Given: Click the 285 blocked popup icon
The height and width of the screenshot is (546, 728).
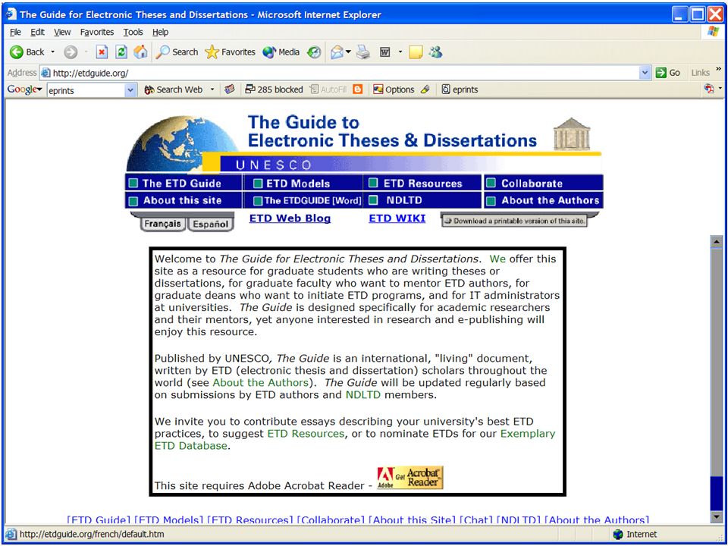Looking at the screenshot, I should coord(274,89).
